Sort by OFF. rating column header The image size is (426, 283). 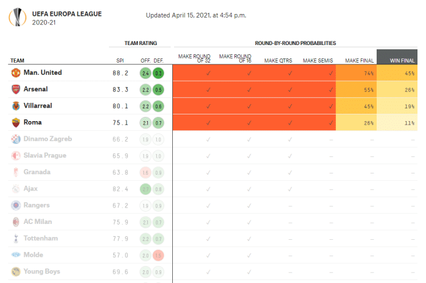click(x=145, y=60)
